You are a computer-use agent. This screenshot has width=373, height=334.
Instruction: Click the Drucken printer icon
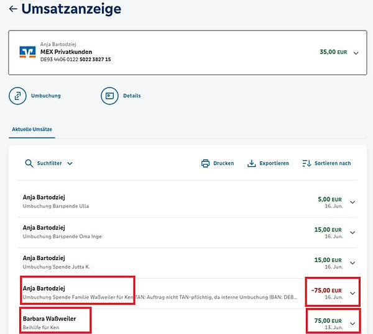click(x=205, y=163)
